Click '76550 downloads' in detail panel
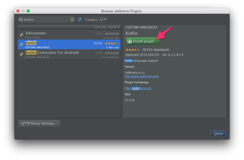Image resolution: width=244 pixels, height=160 pixels. tap(156, 50)
